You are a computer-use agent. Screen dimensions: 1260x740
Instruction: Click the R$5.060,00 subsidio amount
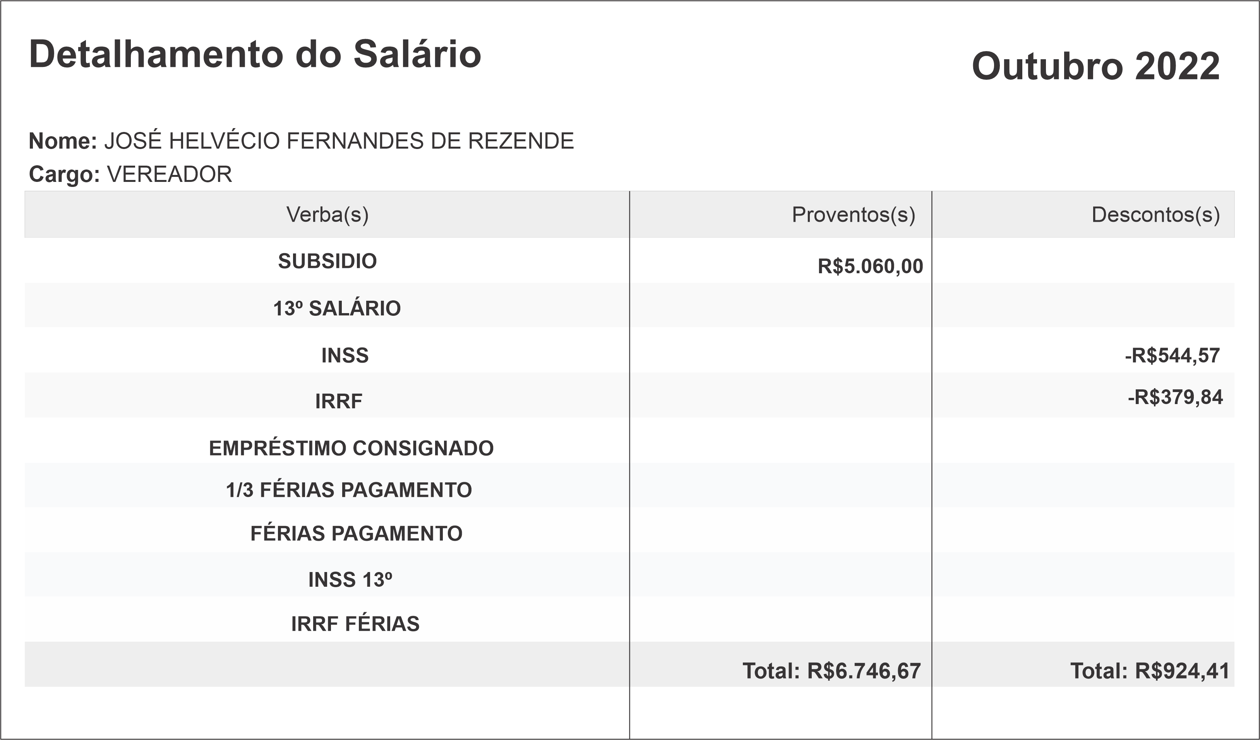pyautogui.click(x=870, y=266)
